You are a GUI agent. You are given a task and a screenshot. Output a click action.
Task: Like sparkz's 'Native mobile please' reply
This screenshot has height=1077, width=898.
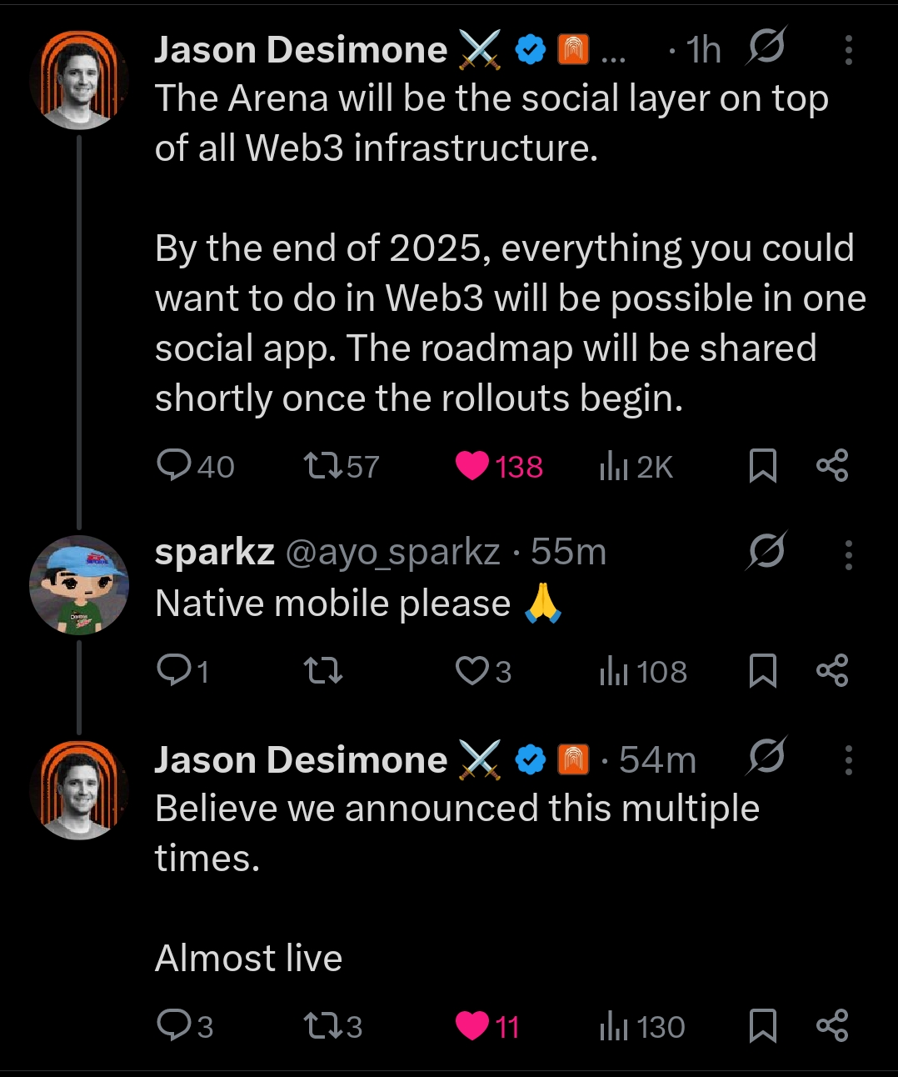coord(472,671)
